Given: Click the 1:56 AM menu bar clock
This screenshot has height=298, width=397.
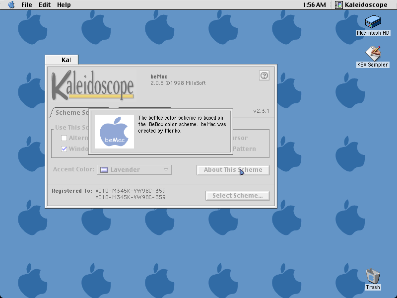Looking at the screenshot, I should click(x=314, y=5).
